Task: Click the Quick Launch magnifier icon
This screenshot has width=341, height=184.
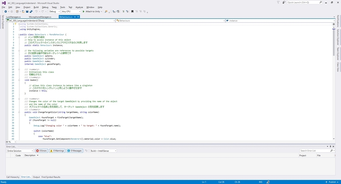Action: coord(321,2)
